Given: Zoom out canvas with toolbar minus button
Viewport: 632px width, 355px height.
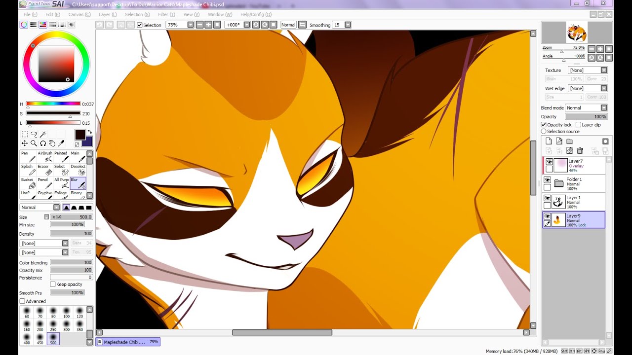Looking at the screenshot, I should 199,25.
